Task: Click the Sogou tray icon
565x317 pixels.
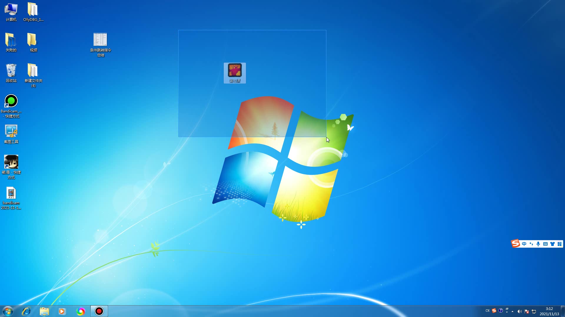Action: [x=494, y=311]
